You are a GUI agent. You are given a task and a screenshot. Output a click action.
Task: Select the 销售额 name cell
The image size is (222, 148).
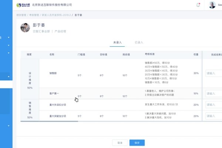click(53, 73)
